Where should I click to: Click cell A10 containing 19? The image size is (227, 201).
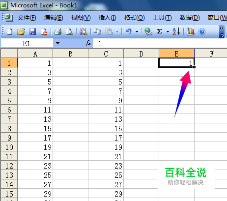point(35,146)
